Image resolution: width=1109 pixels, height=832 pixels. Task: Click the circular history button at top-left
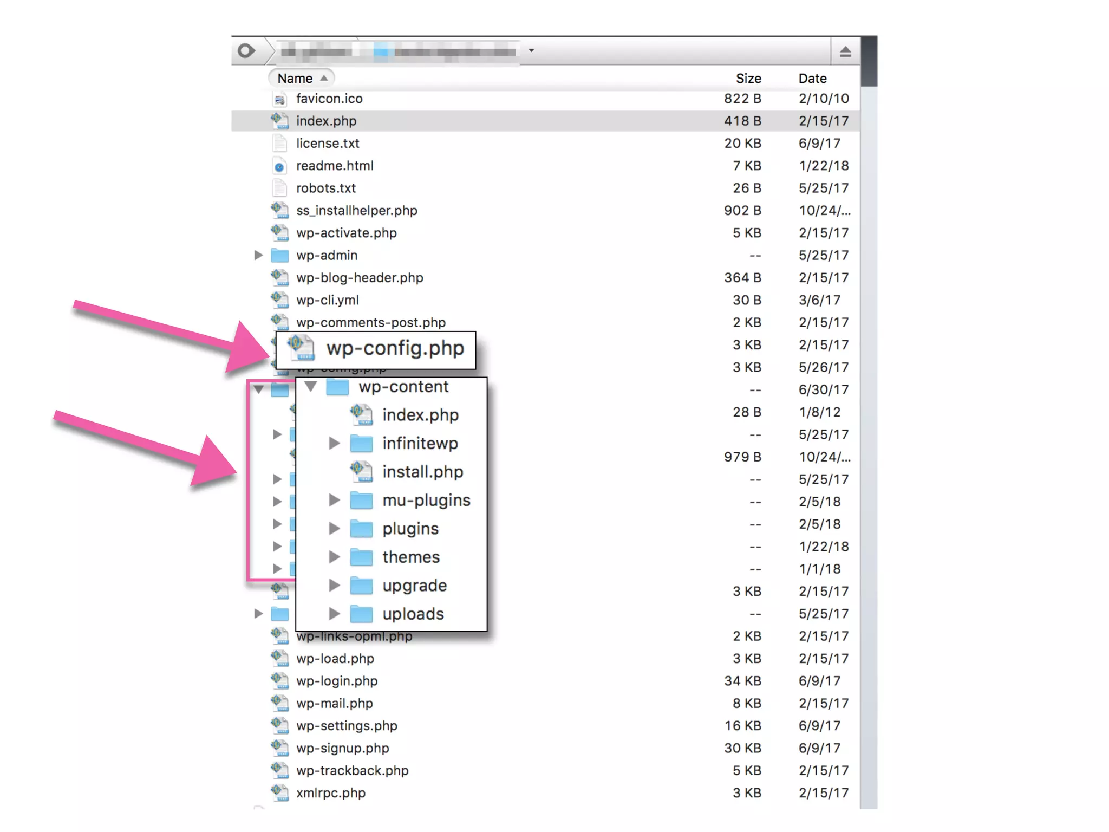[246, 51]
